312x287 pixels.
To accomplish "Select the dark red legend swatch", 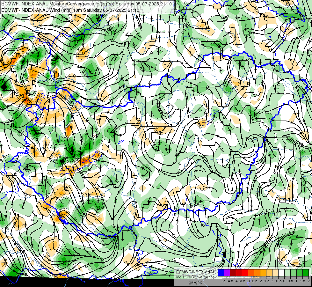I will [233, 273].
